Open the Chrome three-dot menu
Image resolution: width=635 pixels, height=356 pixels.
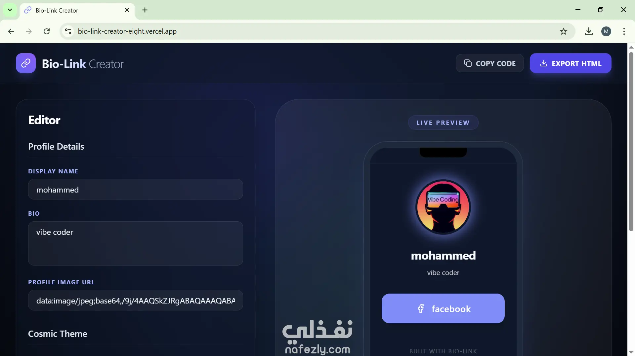click(x=624, y=31)
